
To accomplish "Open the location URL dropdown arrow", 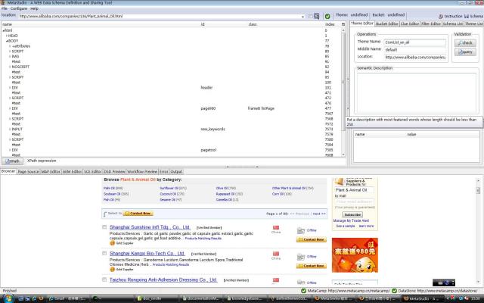I will click(302, 17).
